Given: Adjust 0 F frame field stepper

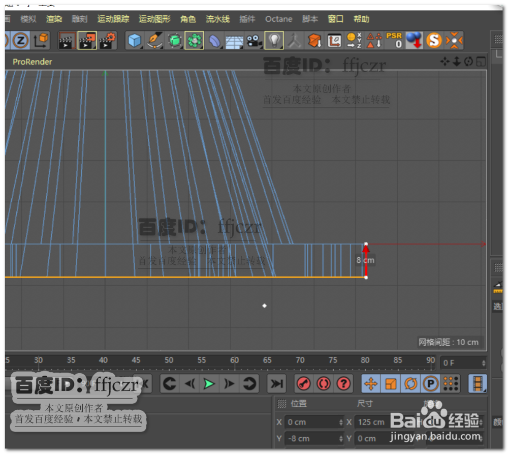Looking at the screenshot, I should (484, 363).
